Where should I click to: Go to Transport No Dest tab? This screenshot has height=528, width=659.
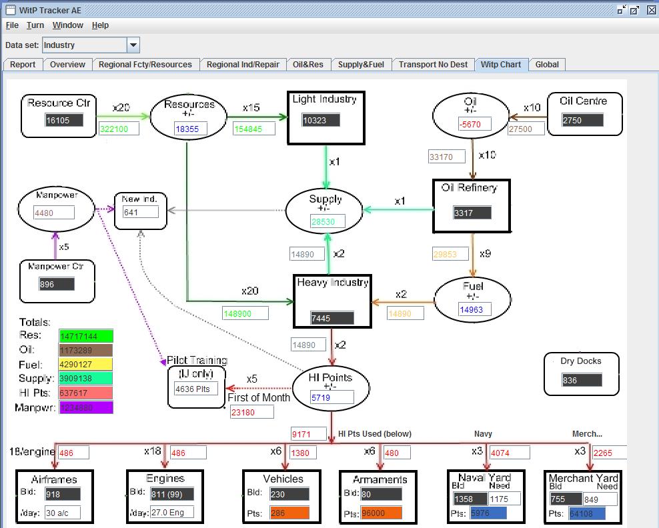433,64
